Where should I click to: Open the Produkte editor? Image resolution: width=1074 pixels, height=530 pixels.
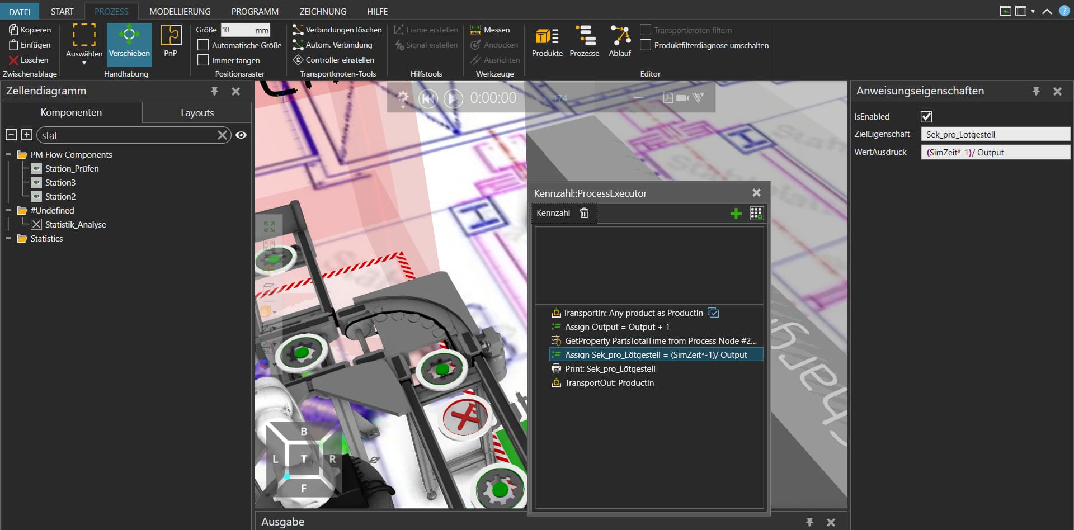point(547,41)
